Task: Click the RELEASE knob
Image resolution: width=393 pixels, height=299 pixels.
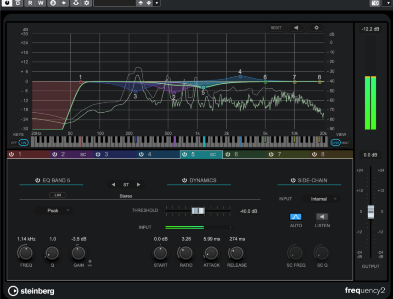Action: pos(236,253)
